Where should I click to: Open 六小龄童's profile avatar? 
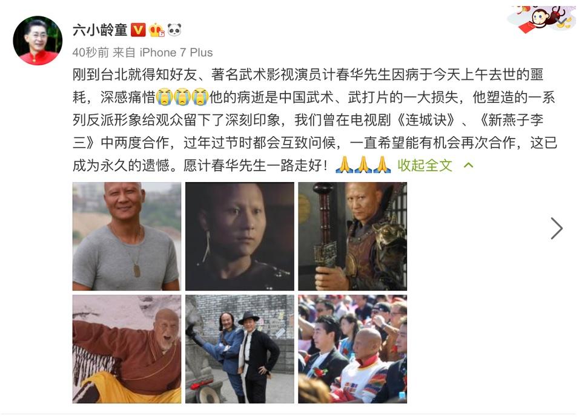click(x=38, y=41)
